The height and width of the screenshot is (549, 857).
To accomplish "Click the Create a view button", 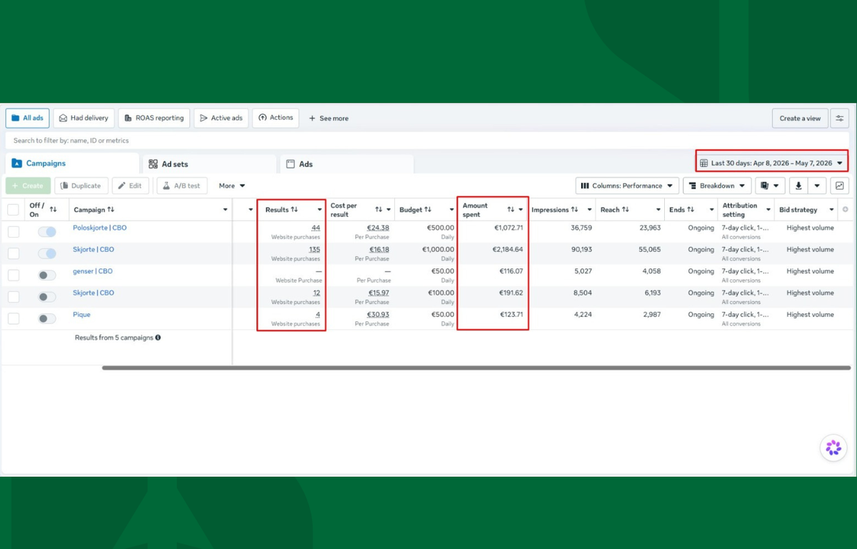I will 799,119.
